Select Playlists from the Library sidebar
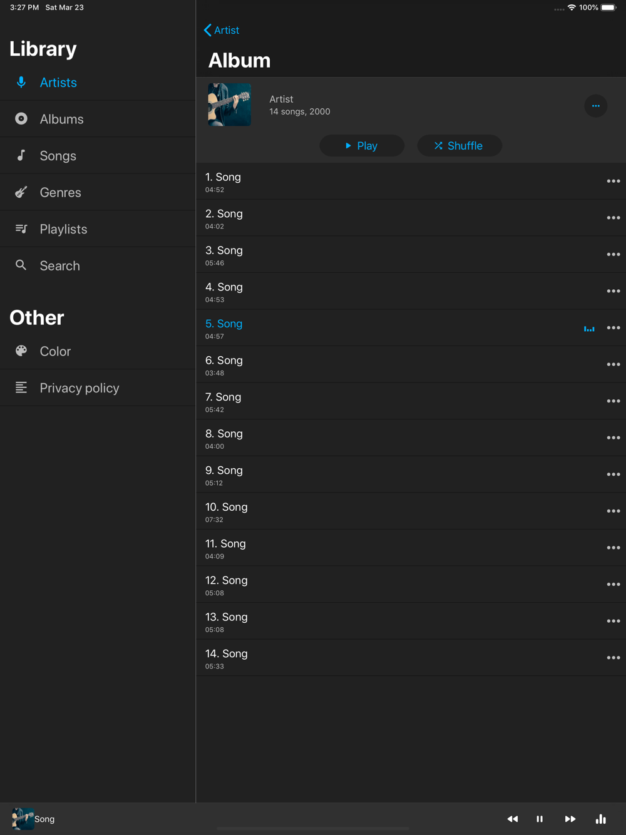This screenshot has width=626, height=835. point(63,229)
